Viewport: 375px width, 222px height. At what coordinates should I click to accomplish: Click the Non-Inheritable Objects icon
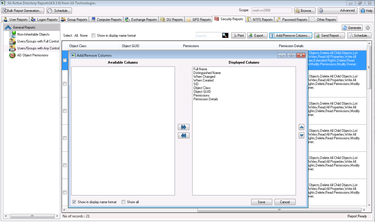coord(13,34)
